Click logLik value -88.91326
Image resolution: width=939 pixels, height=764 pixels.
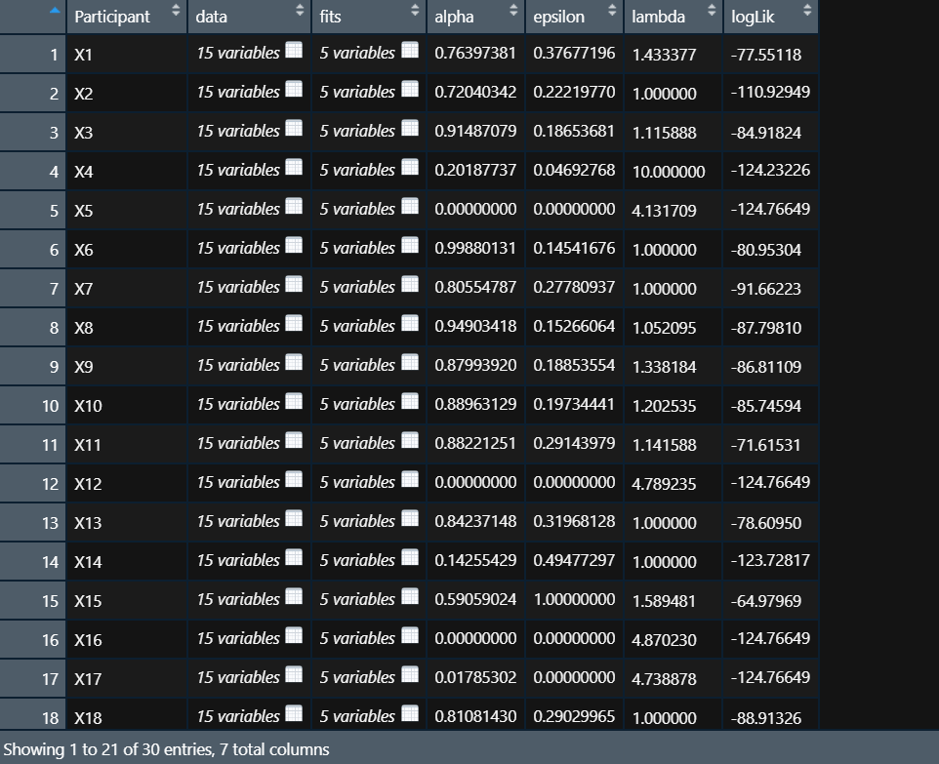tap(766, 718)
